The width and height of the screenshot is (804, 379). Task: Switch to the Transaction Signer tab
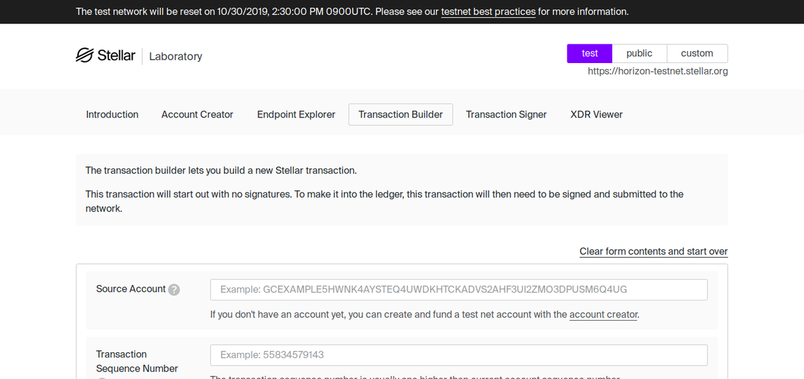point(507,115)
